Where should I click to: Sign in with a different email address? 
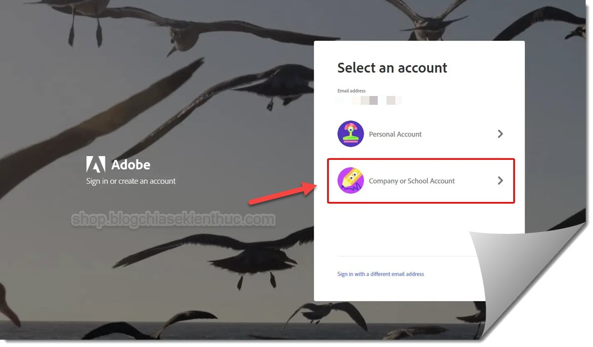381,274
